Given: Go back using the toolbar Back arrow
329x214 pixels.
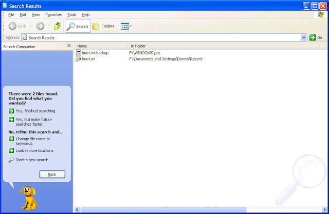Looking at the screenshot, I should 12,26.
